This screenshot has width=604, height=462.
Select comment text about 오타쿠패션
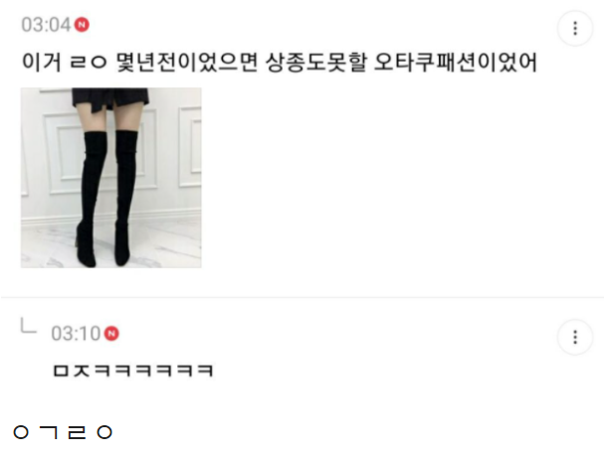point(280,62)
